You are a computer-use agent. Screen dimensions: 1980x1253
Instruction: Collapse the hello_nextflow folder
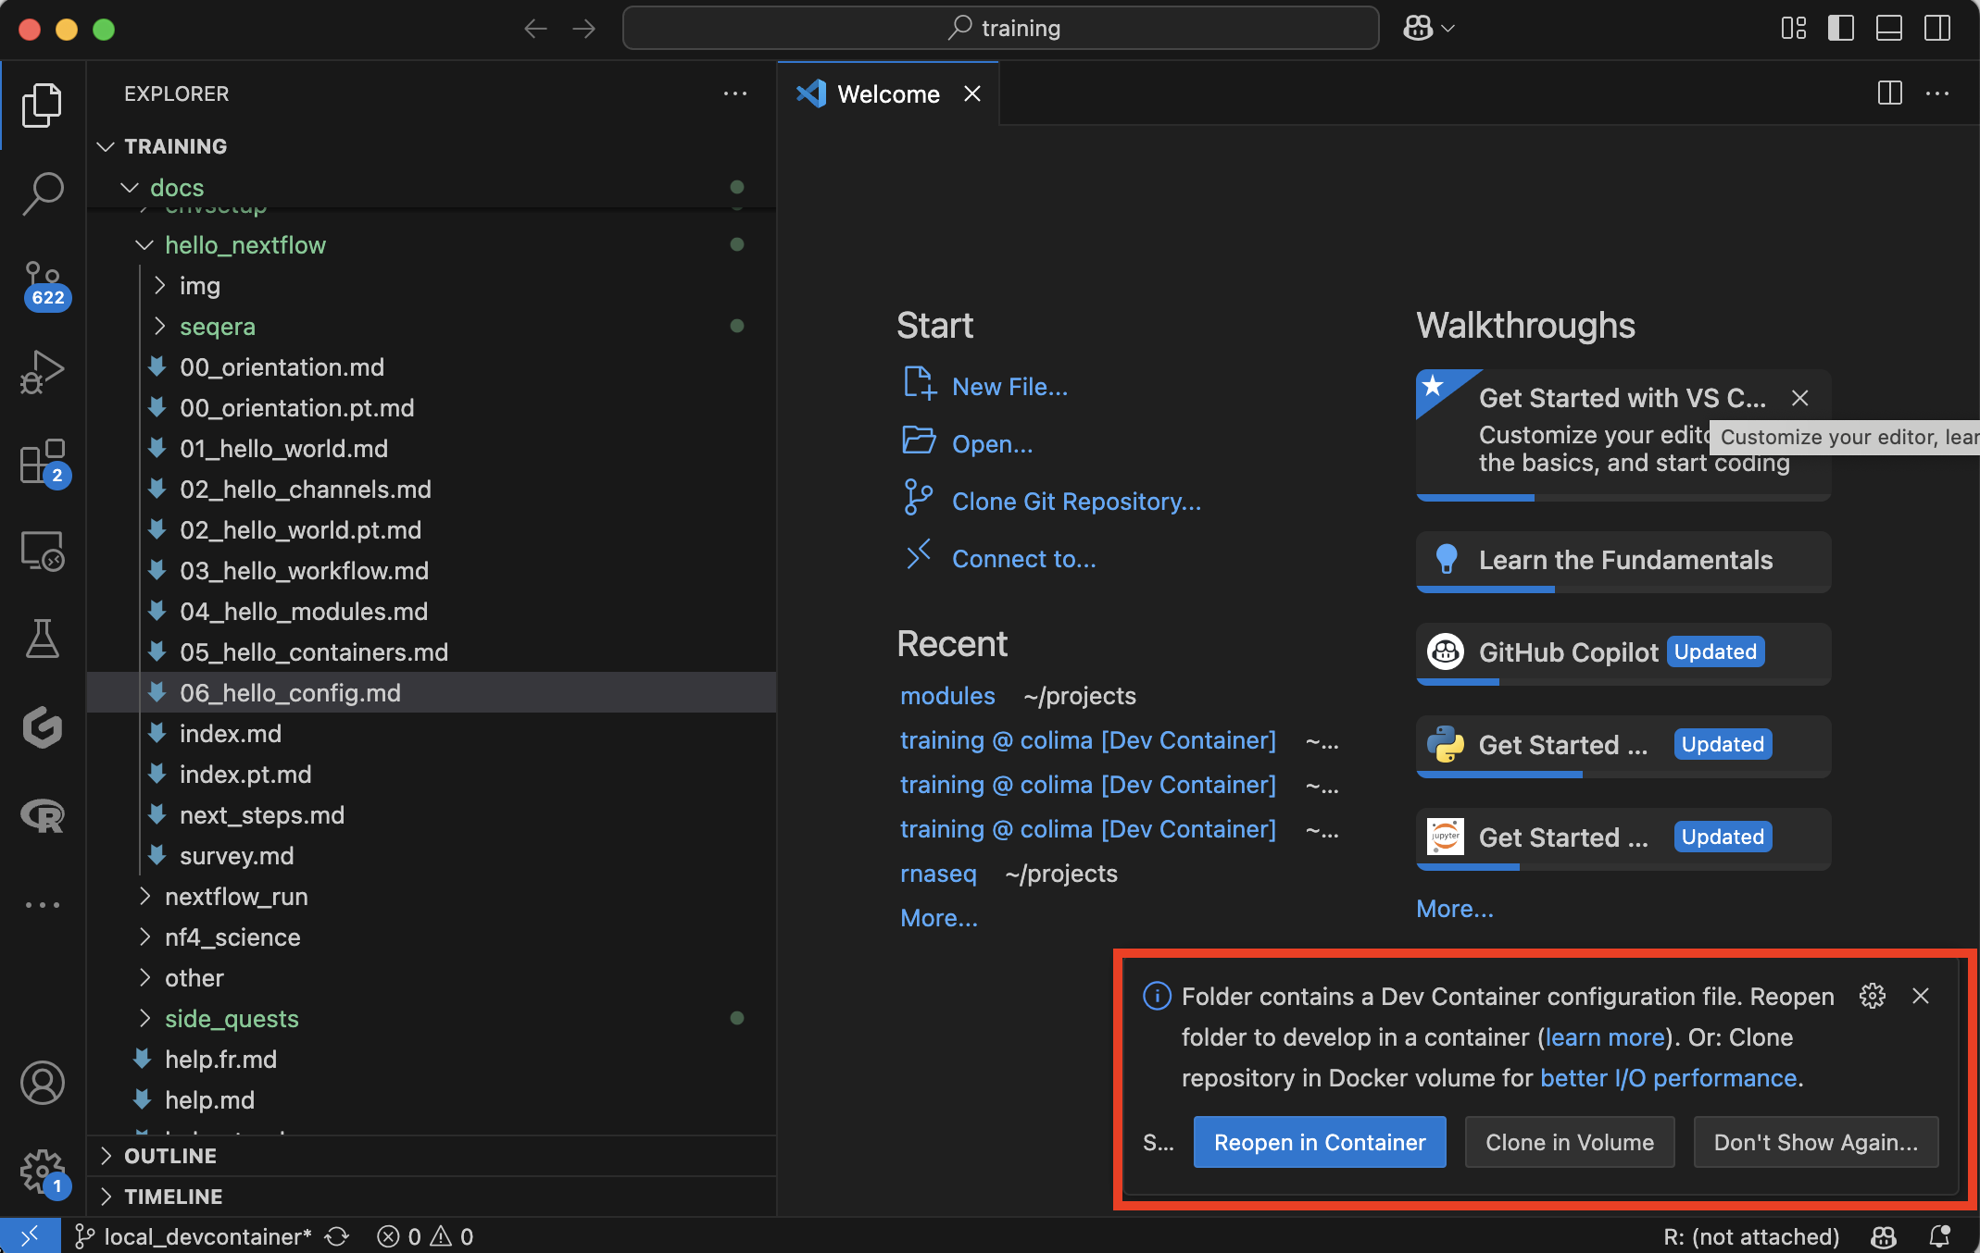click(x=144, y=245)
